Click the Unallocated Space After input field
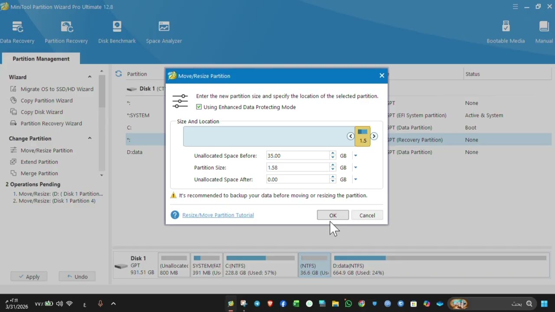Screen dimensions: 555x312 (297, 179)
